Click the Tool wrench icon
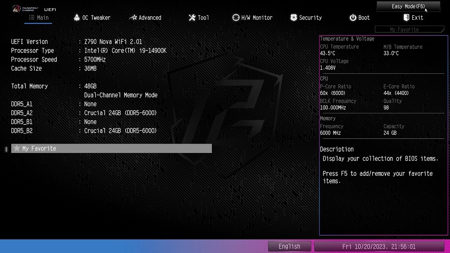The height and width of the screenshot is (253, 450). coord(192,18)
